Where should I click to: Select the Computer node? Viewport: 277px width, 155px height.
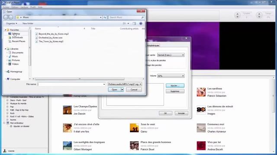pyautogui.click(x=15, y=79)
